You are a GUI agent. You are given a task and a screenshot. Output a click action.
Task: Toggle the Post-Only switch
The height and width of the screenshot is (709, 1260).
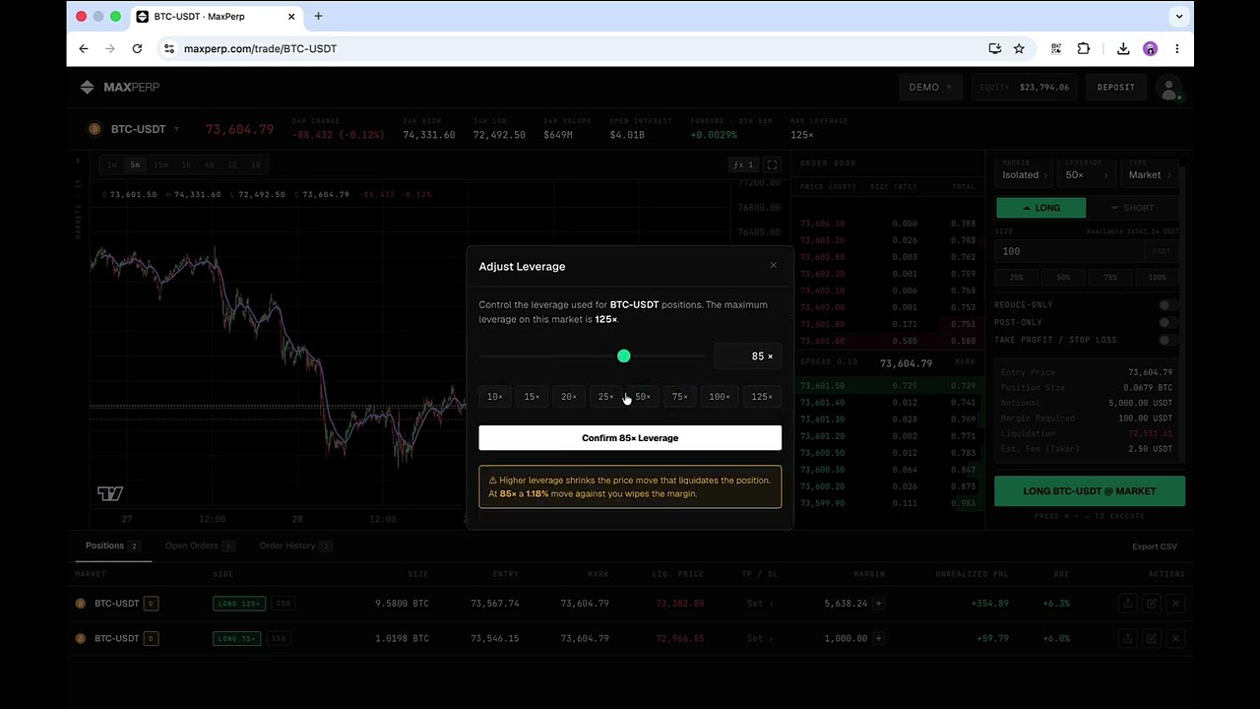pyautogui.click(x=1166, y=322)
